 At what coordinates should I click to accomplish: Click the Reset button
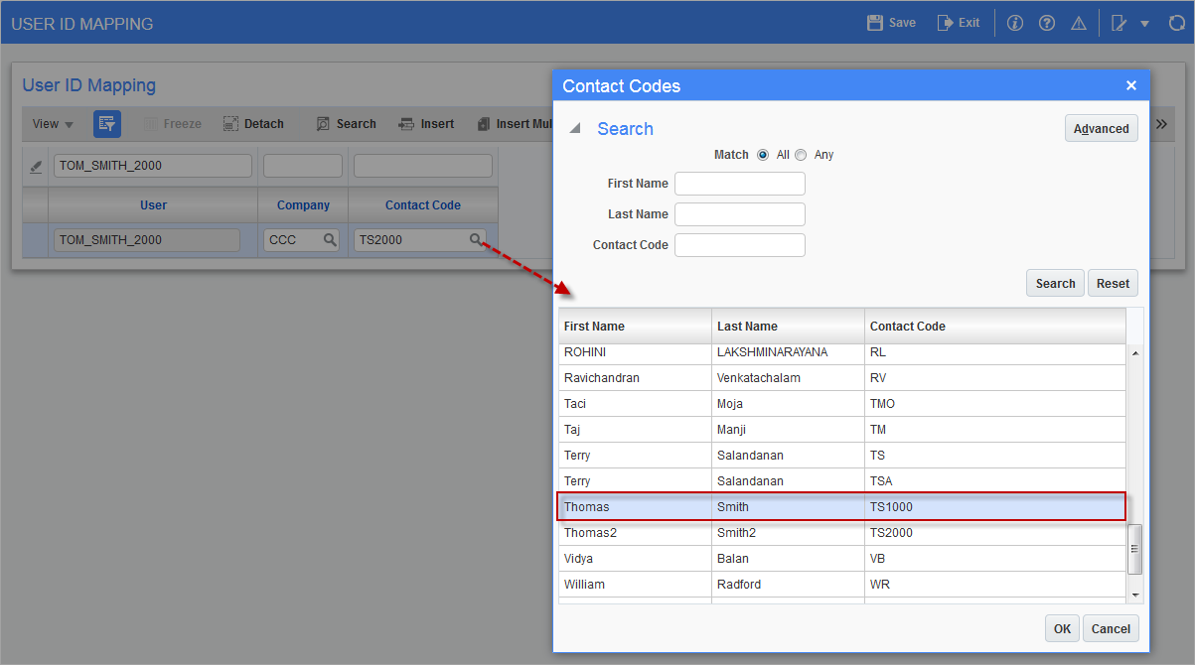point(1113,283)
